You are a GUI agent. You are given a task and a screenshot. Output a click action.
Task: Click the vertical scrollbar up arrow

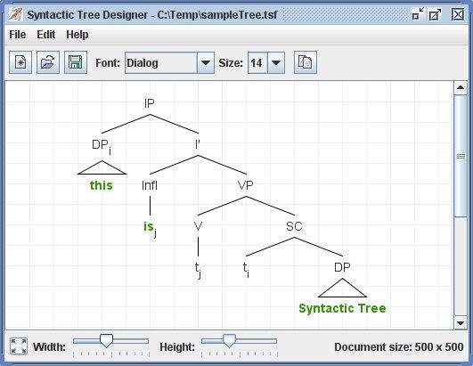point(461,88)
